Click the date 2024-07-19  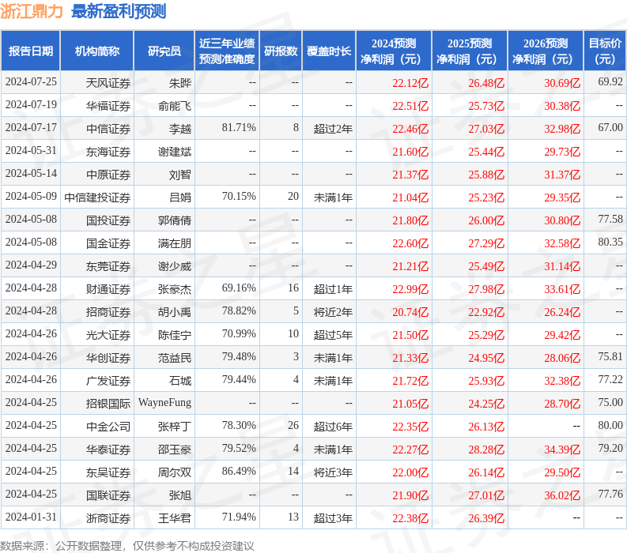click(x=31, y=104)
